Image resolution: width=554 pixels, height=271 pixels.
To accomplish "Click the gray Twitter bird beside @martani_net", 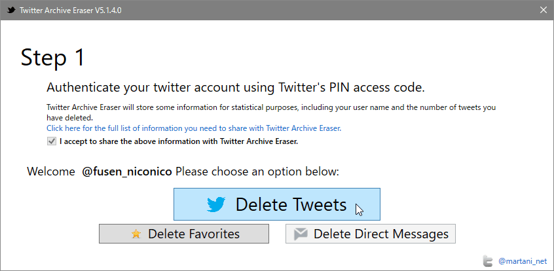I will tap(488, 261).
